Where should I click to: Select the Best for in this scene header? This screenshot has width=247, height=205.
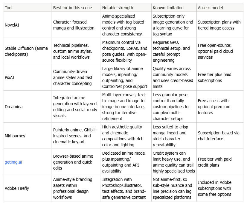click(x=76, y=8)
